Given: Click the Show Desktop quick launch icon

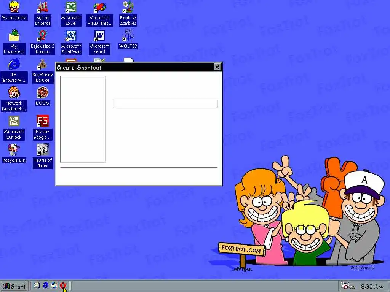Looking at the screenshot, I should [36, 286].
